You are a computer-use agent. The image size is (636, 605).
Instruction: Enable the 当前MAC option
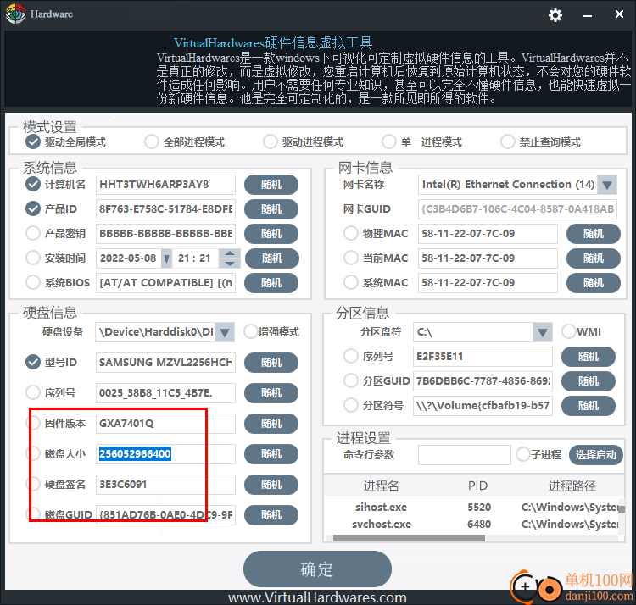(x=351, y=258)
